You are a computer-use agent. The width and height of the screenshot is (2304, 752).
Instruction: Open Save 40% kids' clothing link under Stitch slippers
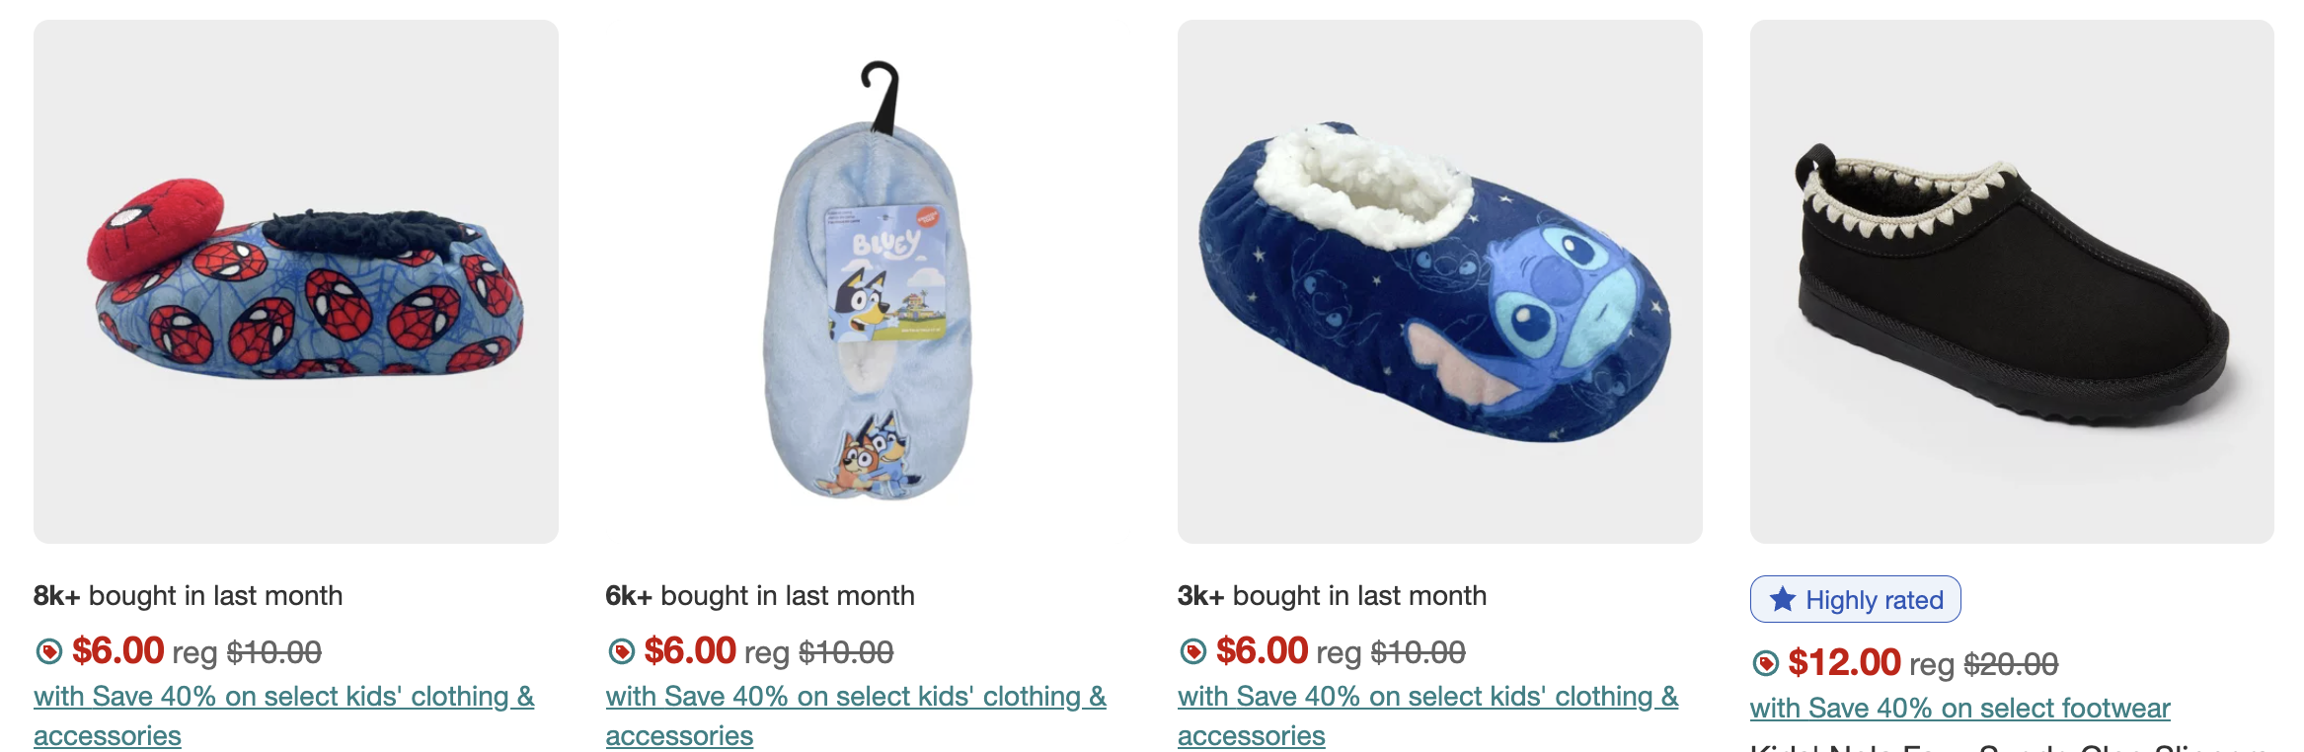pos(1428,715)
